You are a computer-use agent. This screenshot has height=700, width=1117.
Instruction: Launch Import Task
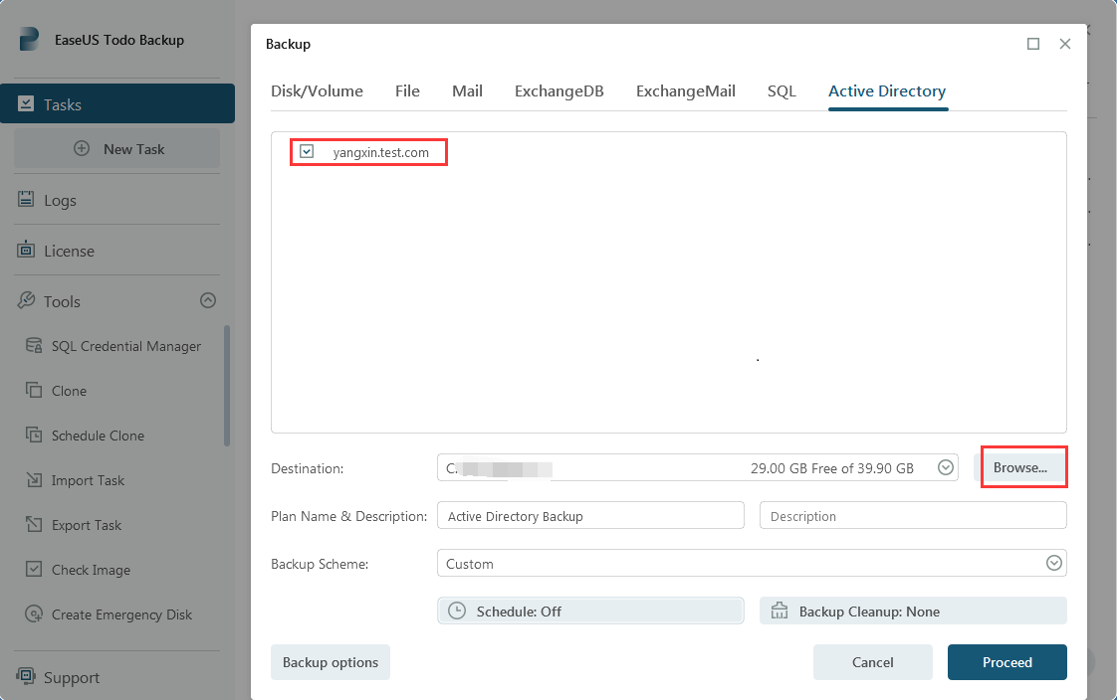coord(84,479)
